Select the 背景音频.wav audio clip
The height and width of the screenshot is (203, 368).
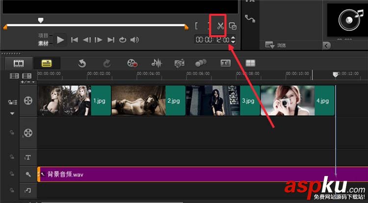203,175
